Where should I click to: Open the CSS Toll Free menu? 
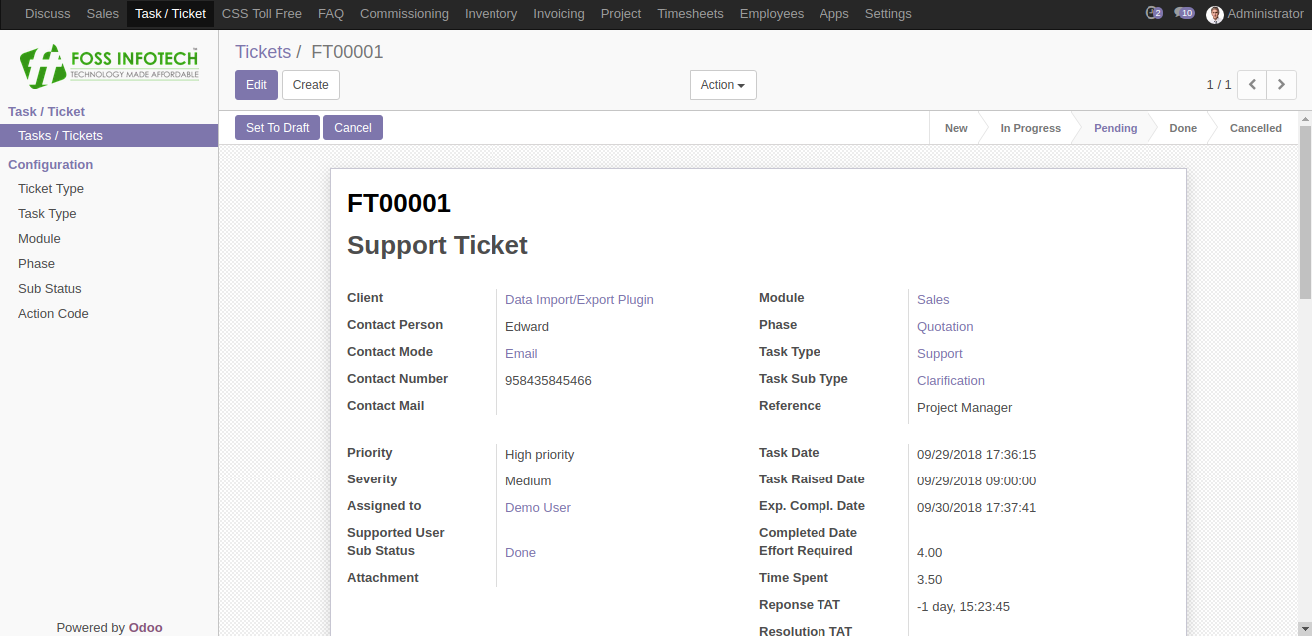262,14
